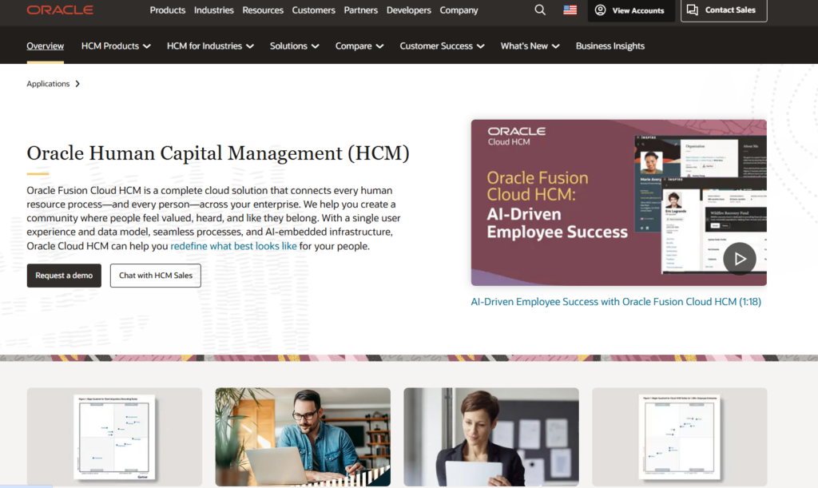Open the search magnifier icon
Image resolution: width=818 pixels, height=488 pixels.
tap(540, 10)
